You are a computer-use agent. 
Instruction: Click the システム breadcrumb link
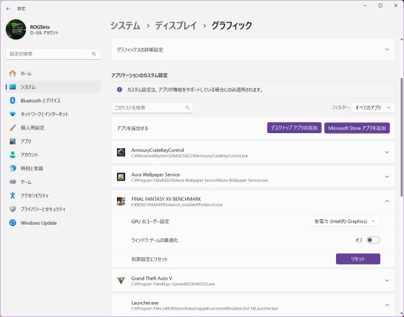(x=125, y=26)
